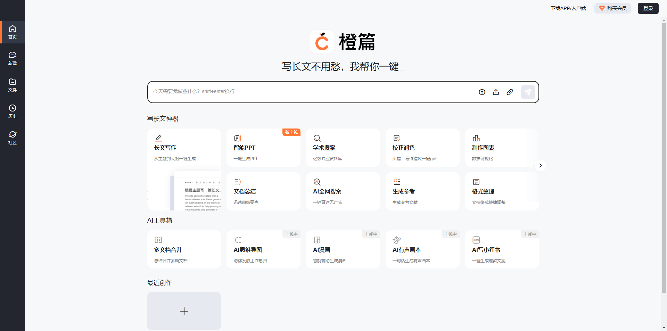Screen dimensions: 667x331
Task: Click the text 从主题到大纲一键生成
Action: (x=175, y=159)
